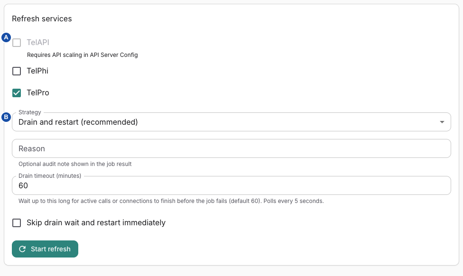
Task: Click the circular refresh arrow icon
Action: [22, 249]
